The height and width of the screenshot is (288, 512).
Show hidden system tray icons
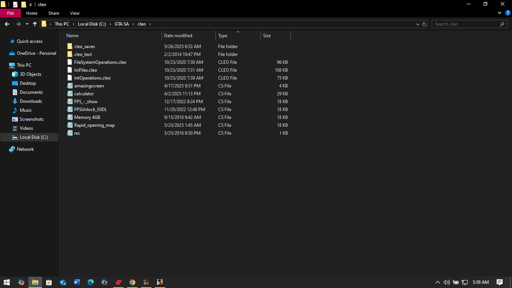point(438,282)
